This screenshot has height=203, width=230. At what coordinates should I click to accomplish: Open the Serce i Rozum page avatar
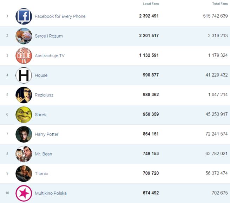[x=24, y=36]
